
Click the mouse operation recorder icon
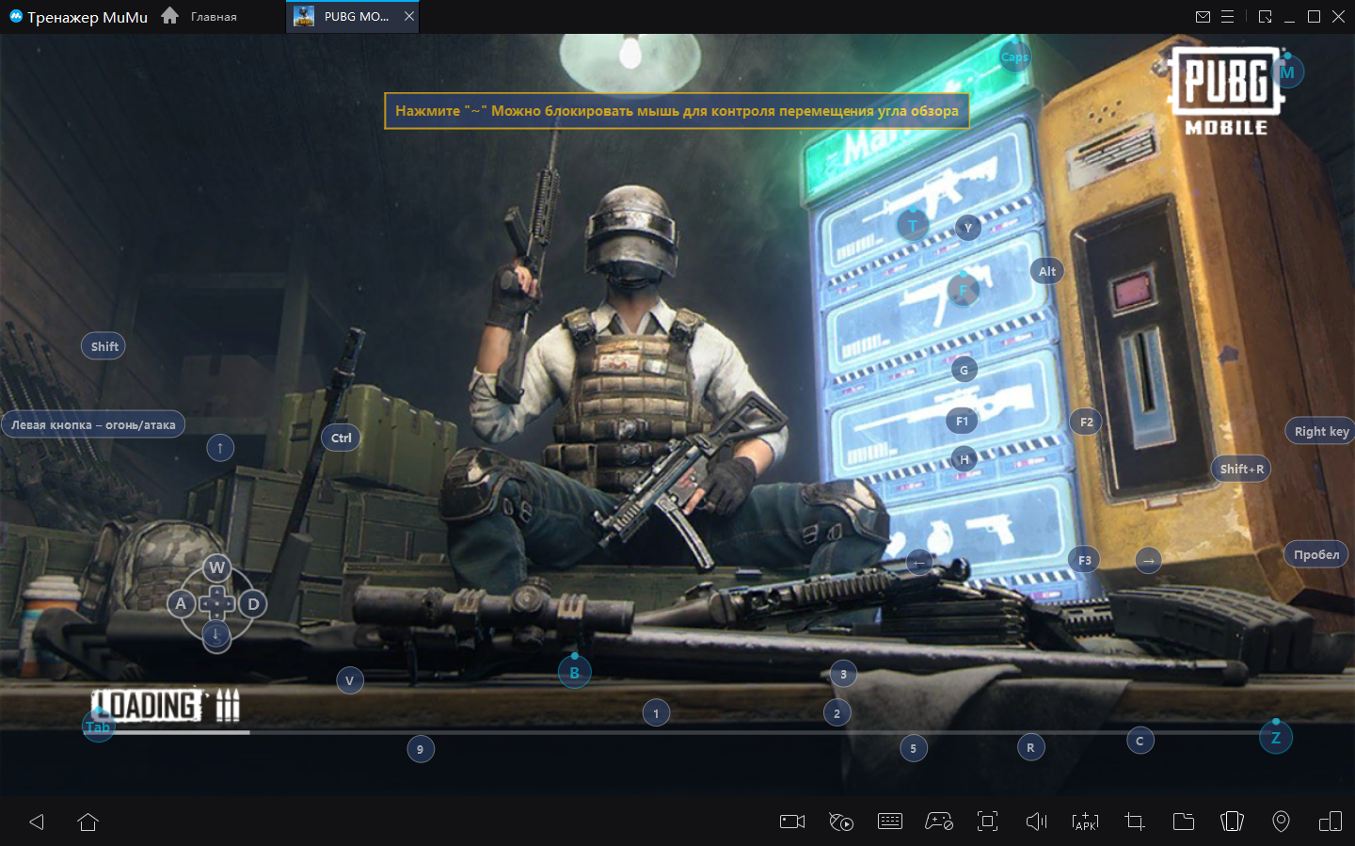tap(840, 822)
